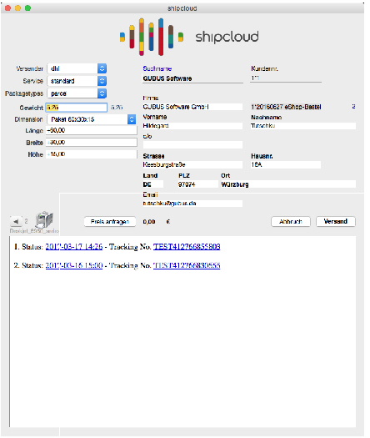The image size is (370, 438).
Task: Click the Firma field GUBUS Software GmbH
Action: [192, 107]
